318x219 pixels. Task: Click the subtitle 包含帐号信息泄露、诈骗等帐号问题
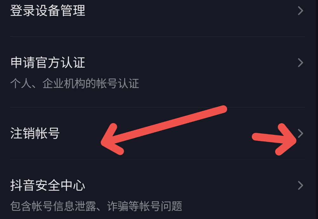point(96,206)
